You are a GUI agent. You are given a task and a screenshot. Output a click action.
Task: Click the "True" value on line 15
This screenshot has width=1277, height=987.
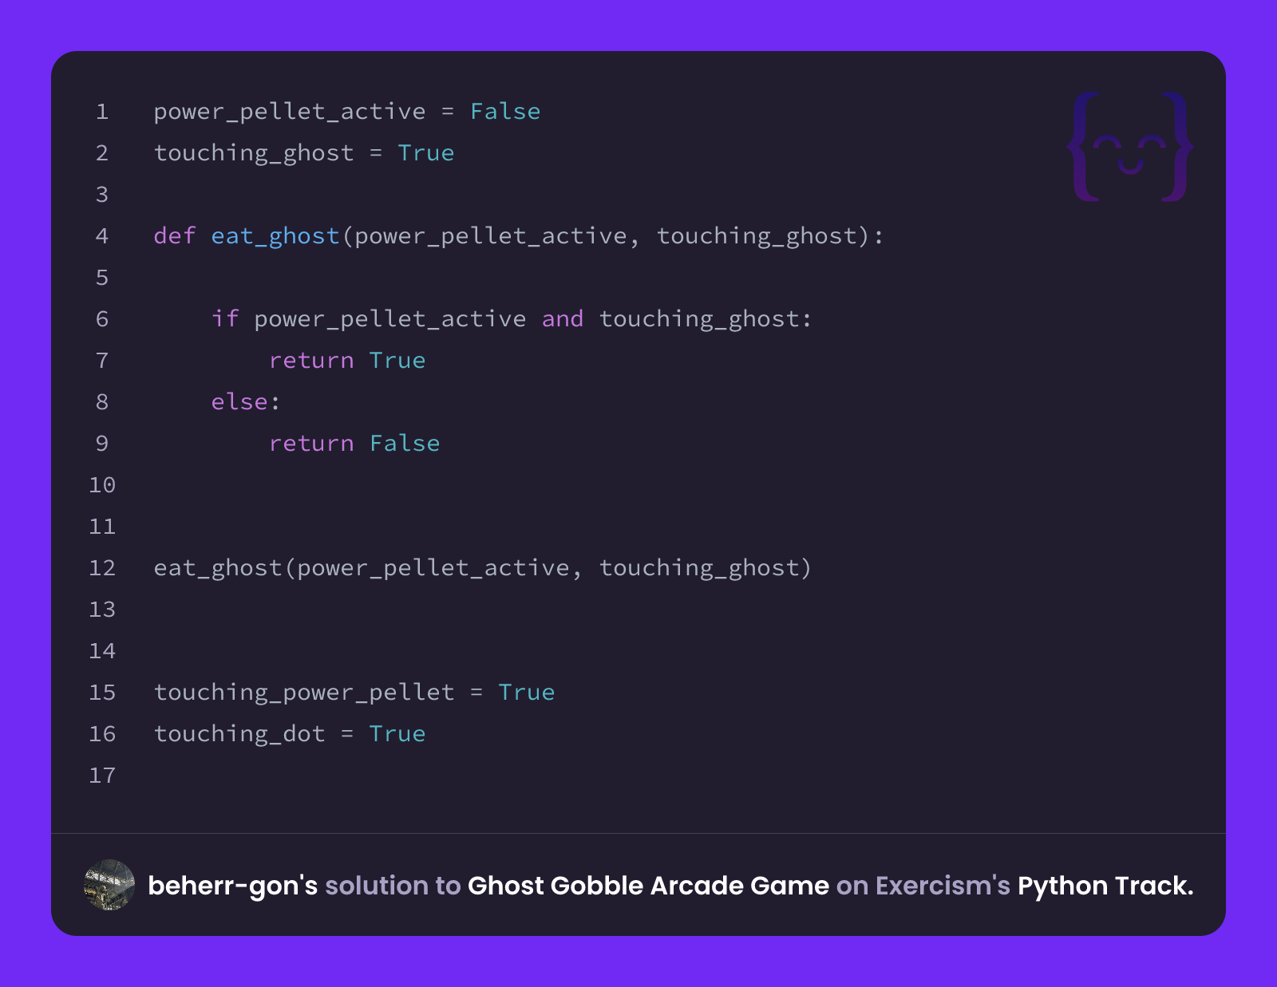point(527,693)
